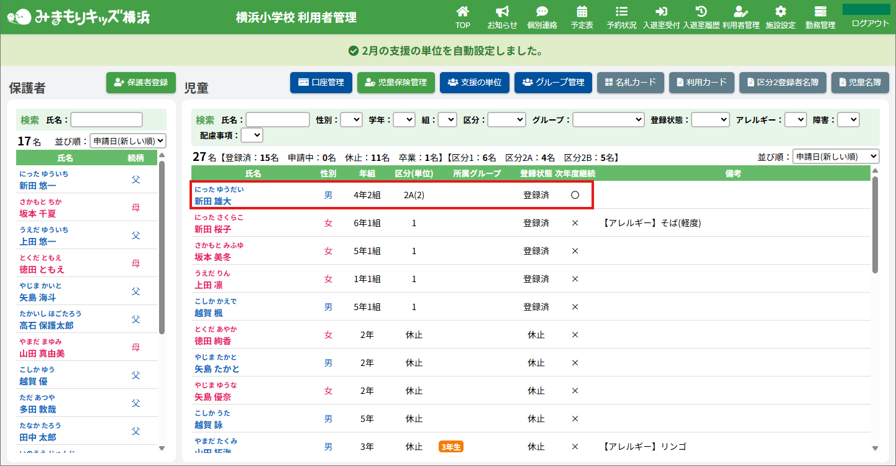This screenshot has width=896, height=466.
Task: Open お知らせ megaphone icon
Action: [502, 12]
